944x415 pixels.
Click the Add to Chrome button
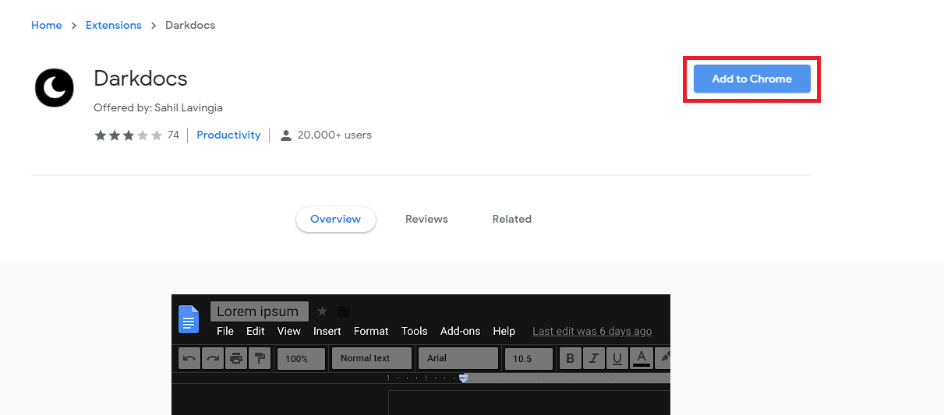(x=751, y=79)
